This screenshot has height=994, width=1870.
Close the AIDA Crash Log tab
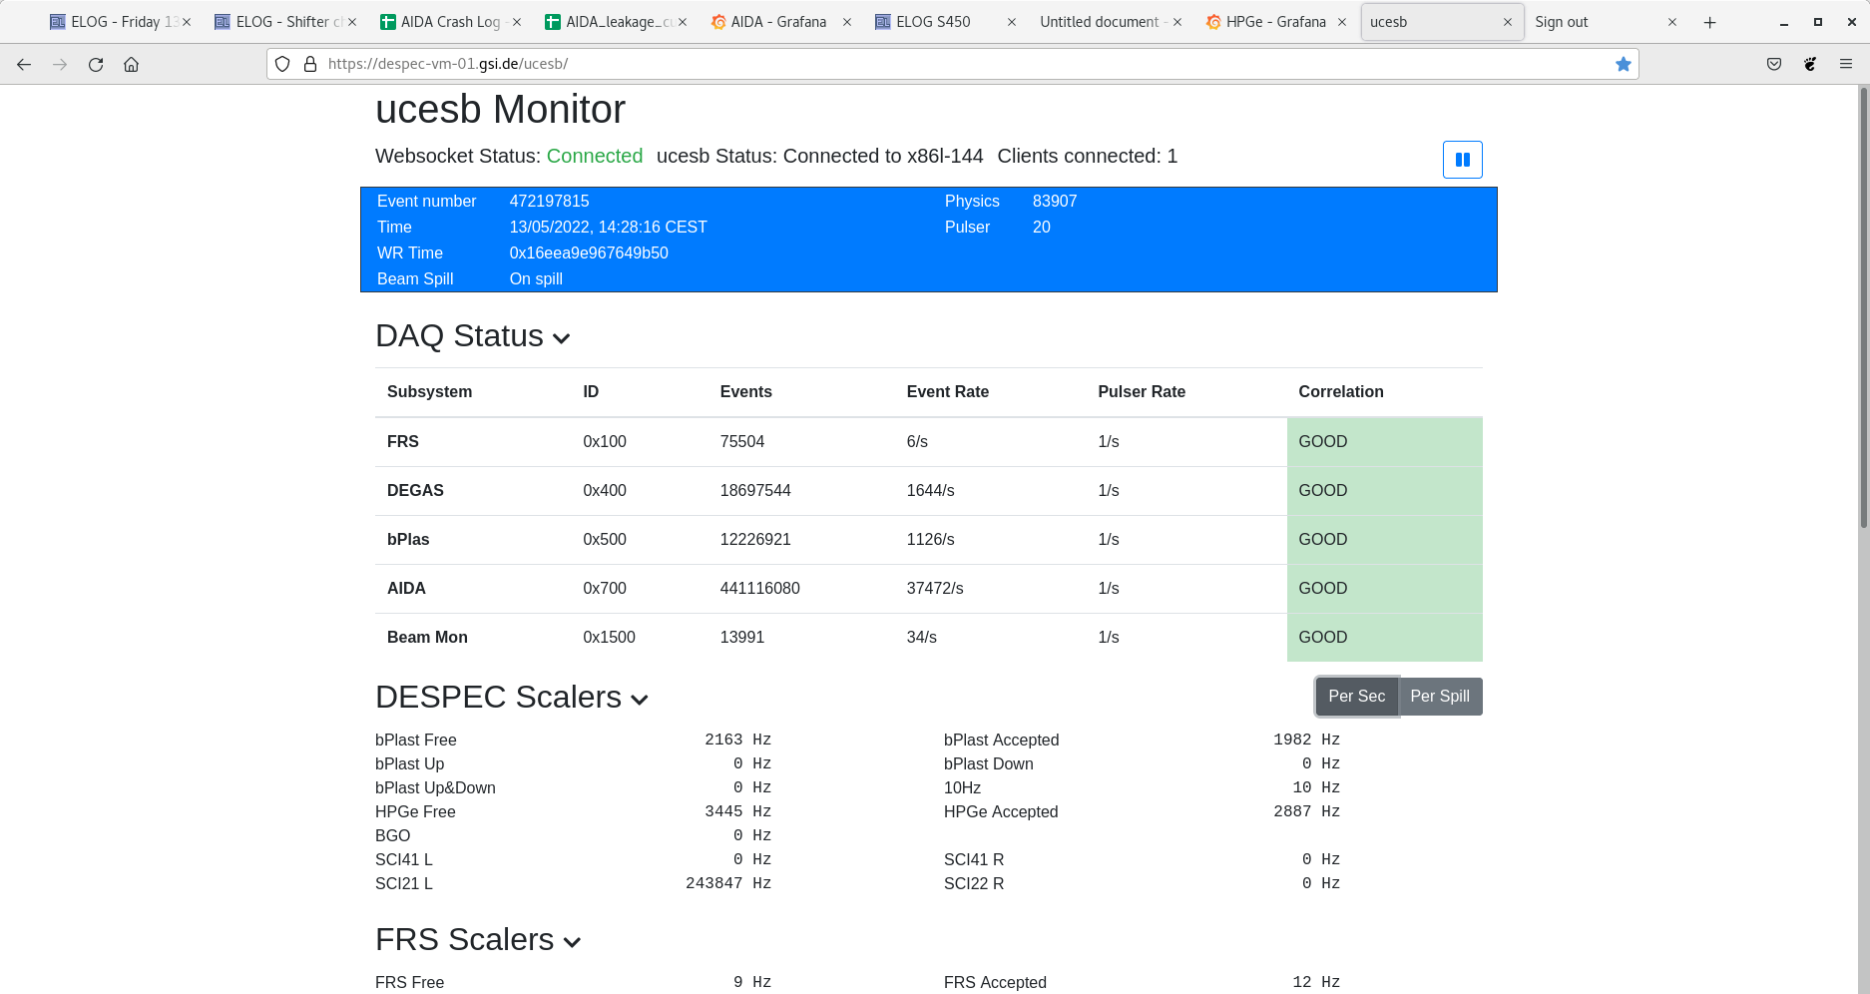(x=517, y=22)
